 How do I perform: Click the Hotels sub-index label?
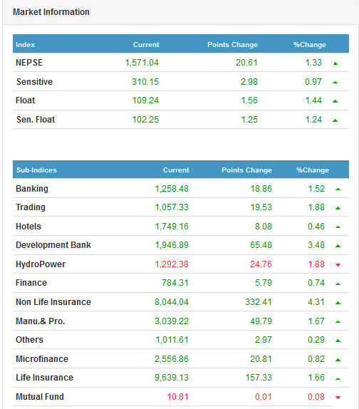(28, 227)
